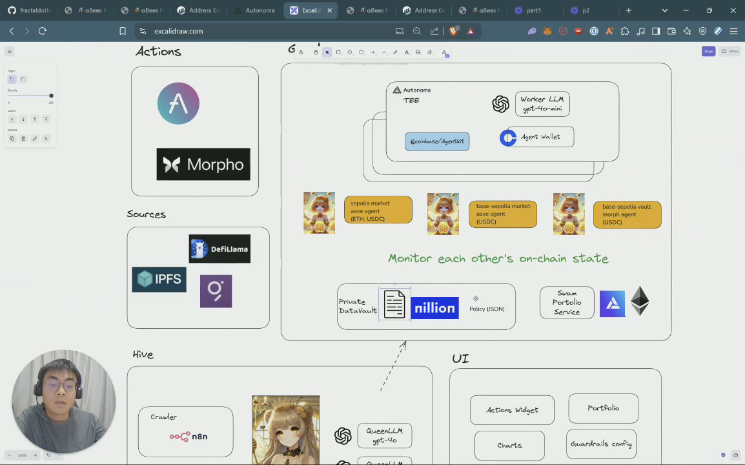This screenshot has width=745, height=465.
Task: Go back to previous page
Action: [x=12, y=31]
